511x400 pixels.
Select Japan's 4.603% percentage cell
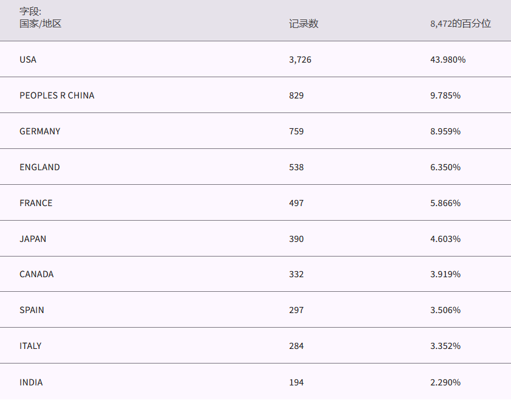(445, 239)
